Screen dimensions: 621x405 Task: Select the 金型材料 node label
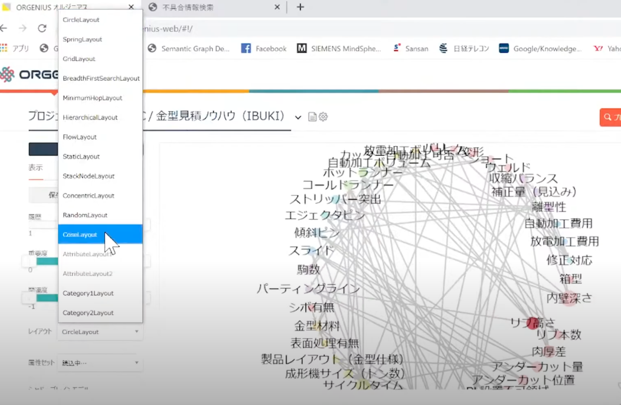click(x=317, y=326)
